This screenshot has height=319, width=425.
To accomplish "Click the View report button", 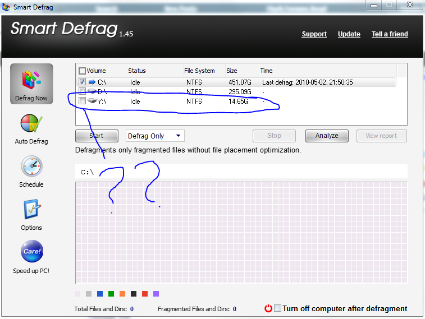I will pyautogui.click(x=382, y=136).
